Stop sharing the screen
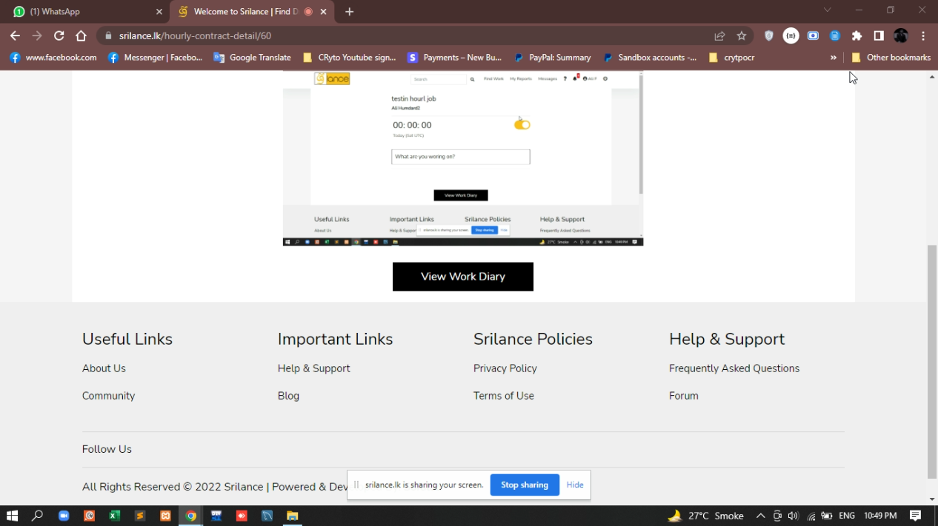 coord(524,485)
